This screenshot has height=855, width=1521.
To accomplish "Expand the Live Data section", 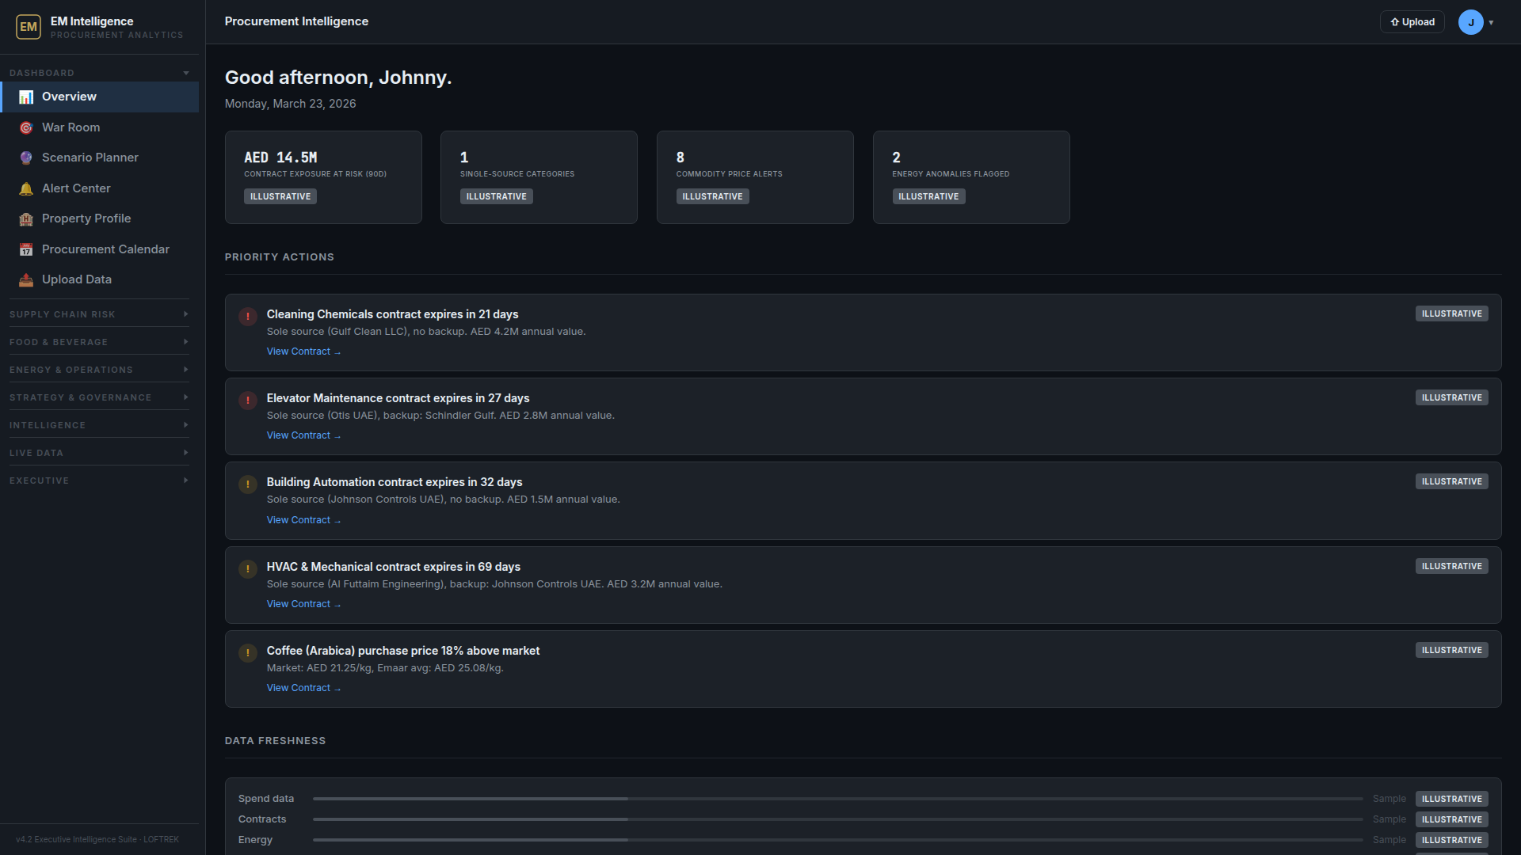I will pyautogui.click(x=99, y=453).
